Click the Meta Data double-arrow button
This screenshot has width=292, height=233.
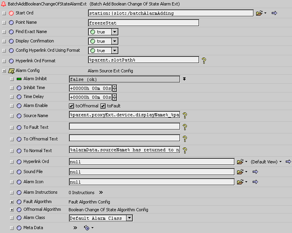(x=76, y=228)
